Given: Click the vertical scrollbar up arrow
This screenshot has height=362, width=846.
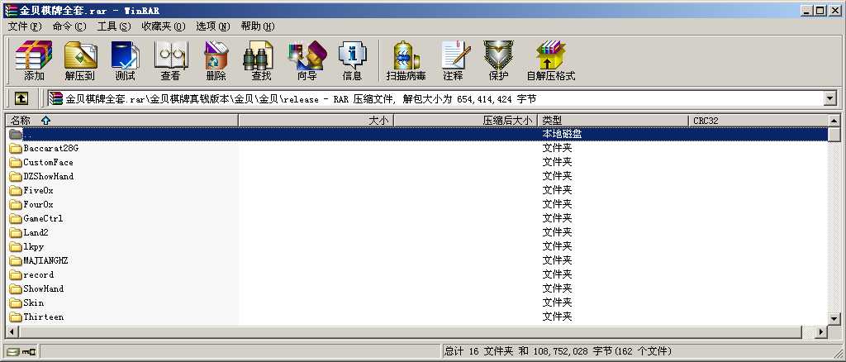Looking at the screenshot, I should [834, 121].
